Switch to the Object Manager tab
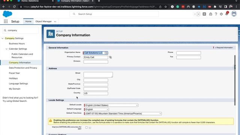240x135 pixels. click(43, 21)
